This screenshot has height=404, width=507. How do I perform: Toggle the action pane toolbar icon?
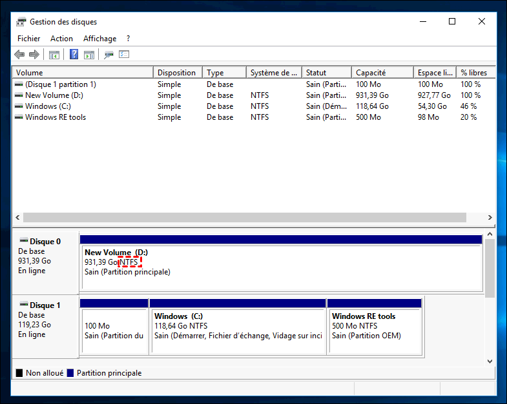[89, 55]
